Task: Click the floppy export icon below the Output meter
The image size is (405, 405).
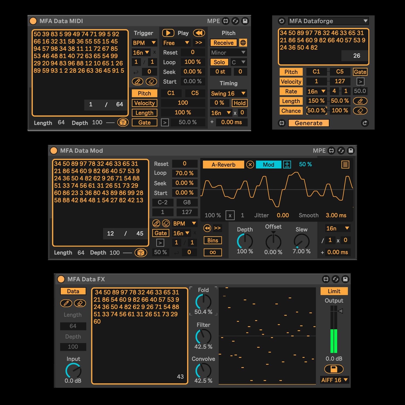Action: (x=334, y=369)
